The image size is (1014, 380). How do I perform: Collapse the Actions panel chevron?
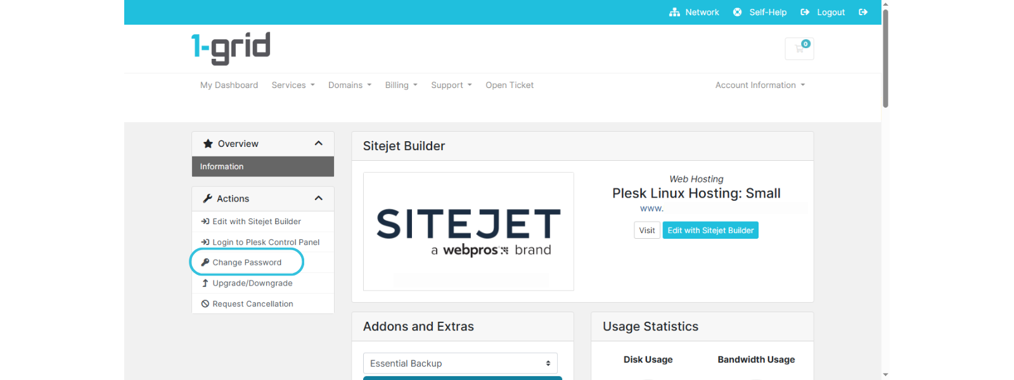319,199
